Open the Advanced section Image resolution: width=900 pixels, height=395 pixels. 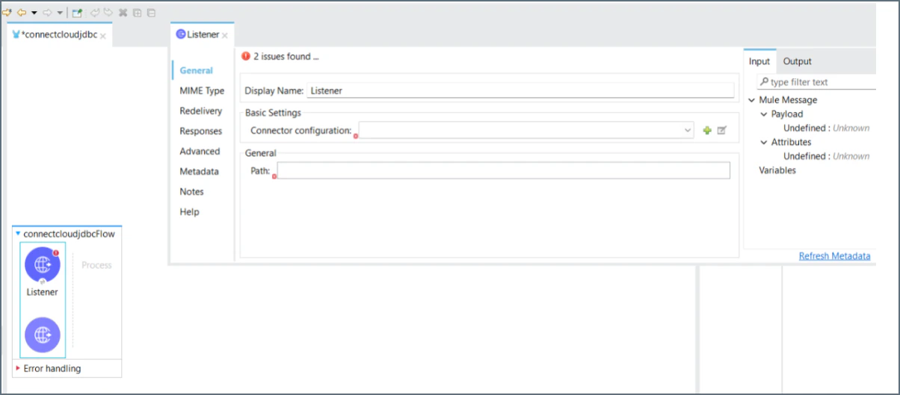click(200, 151)
